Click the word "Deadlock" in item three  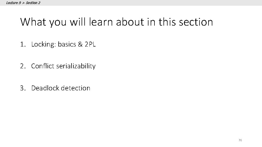(45, 88)
